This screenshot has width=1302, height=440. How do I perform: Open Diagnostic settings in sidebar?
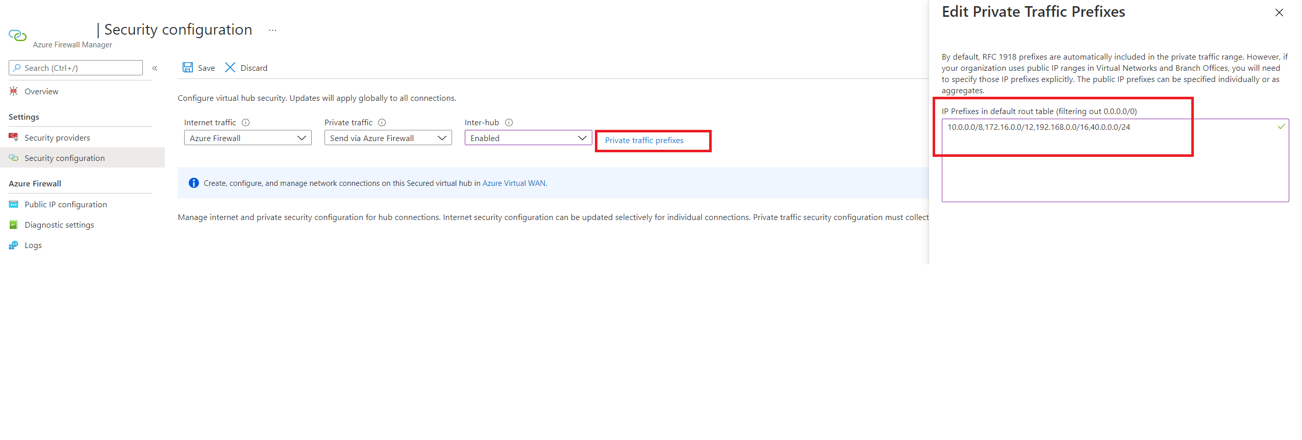pos(59,225)
